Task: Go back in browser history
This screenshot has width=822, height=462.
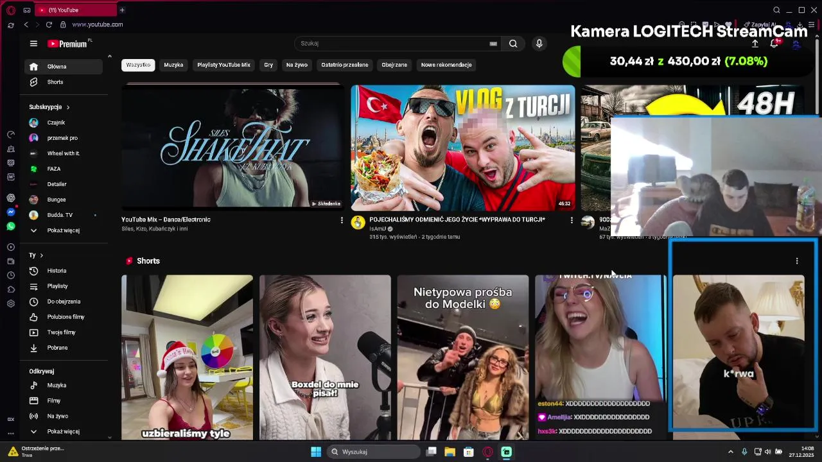Action: pyautogui.click(x=26, y=24)
